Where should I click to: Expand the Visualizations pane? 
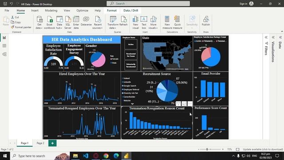click(273, 37)
